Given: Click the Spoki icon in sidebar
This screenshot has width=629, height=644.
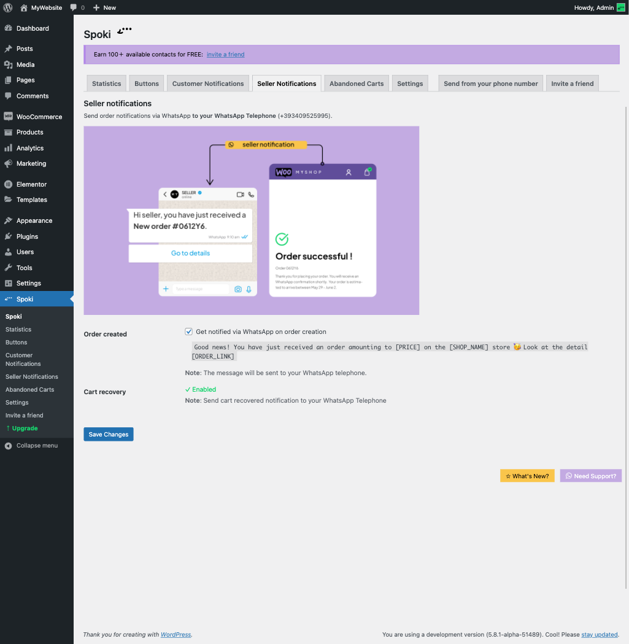Looking at the screenshot, I should coord(8,298).
